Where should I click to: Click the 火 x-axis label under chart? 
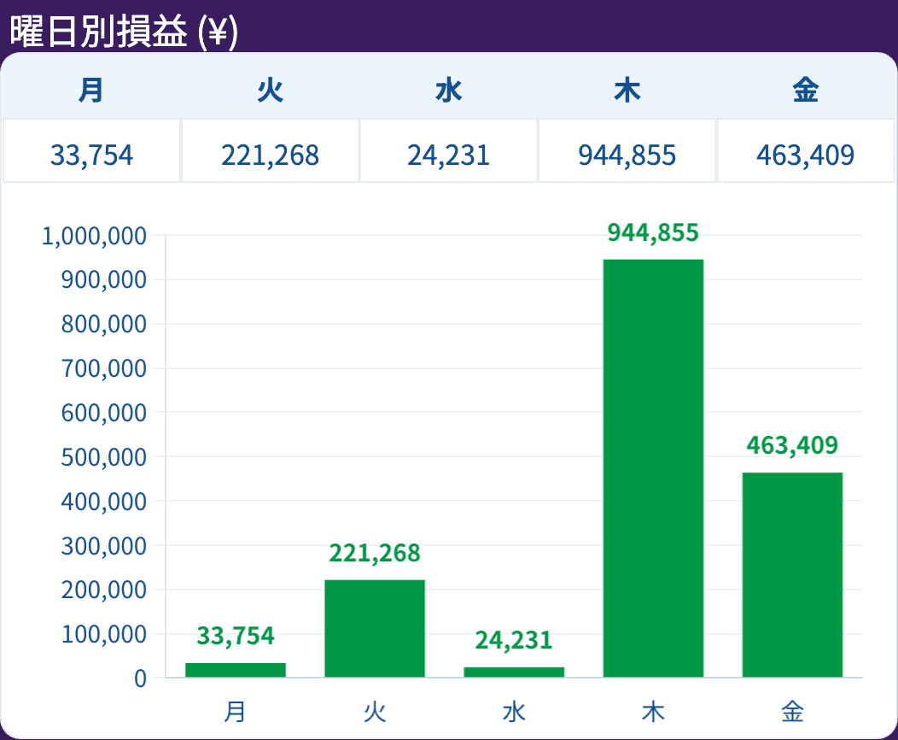pyautogui.click(x=375, y=712)
